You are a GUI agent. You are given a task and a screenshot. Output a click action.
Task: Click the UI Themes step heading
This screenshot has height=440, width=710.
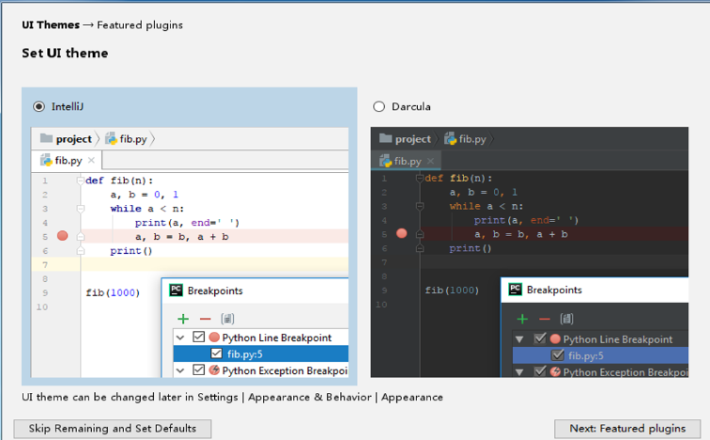click(51, 25)
